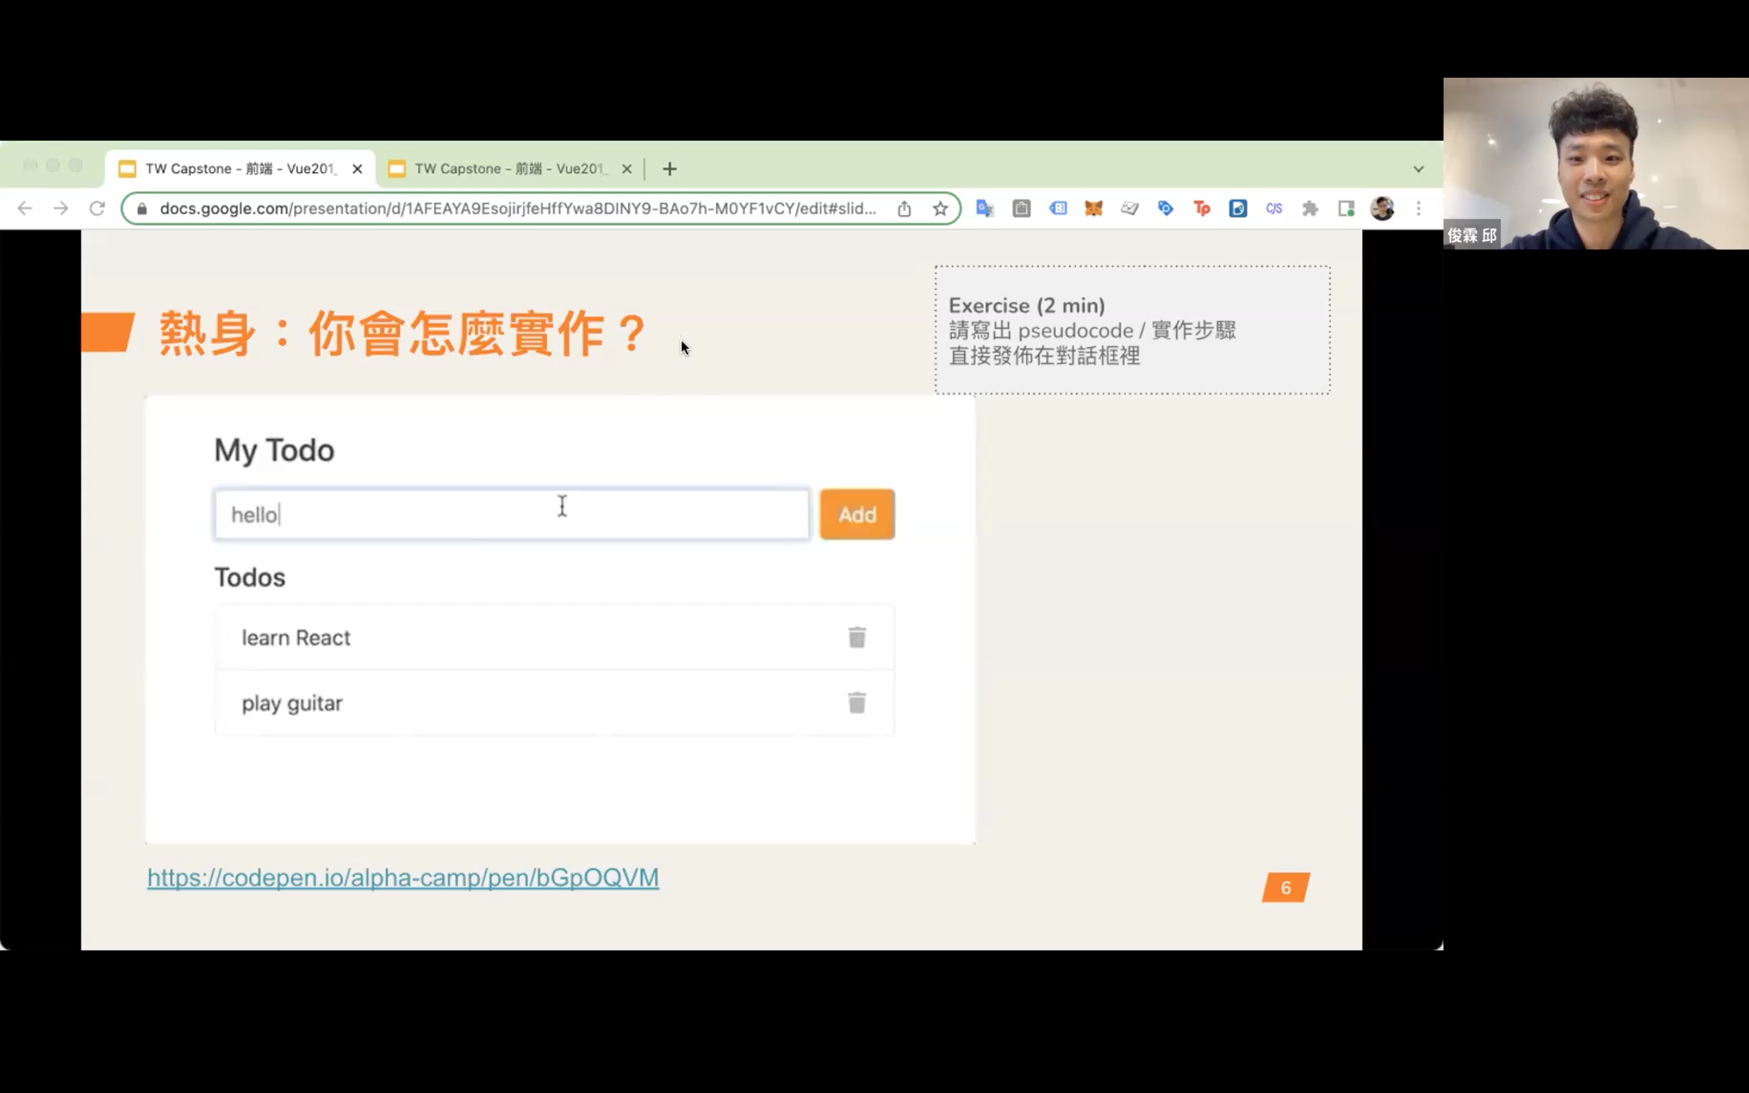The height and width of the screenshot is (1093, 1749).
Task: Open the codepen.io alpha-camp link
Action: coord(403,877)
